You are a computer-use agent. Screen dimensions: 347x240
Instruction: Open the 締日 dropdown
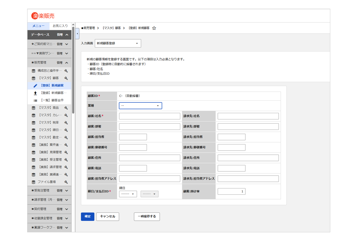128,194
